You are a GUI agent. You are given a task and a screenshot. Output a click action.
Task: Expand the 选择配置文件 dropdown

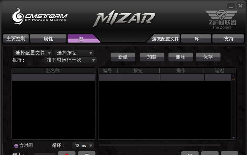[33, 53]
